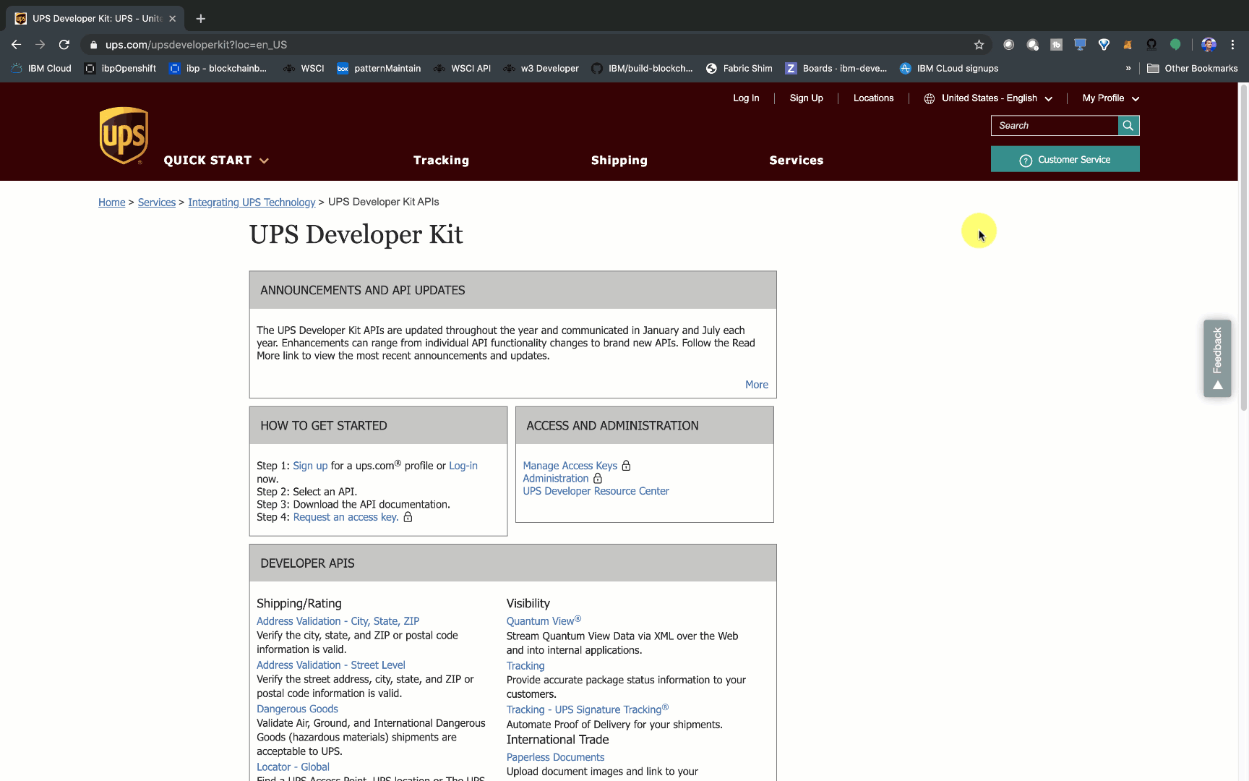Click Request an access key link
The image size is (1249, 781).
(346, 517)
